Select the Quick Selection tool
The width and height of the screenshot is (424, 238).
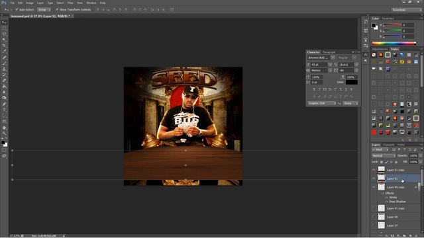click(x=5, y=40)
